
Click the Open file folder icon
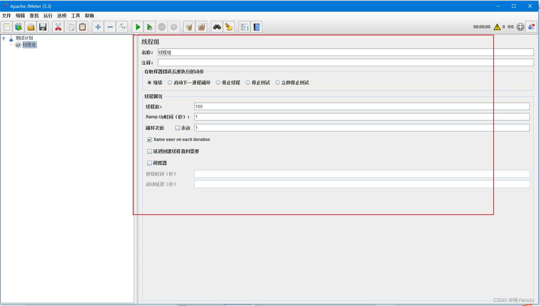click(x=31, y=27)
